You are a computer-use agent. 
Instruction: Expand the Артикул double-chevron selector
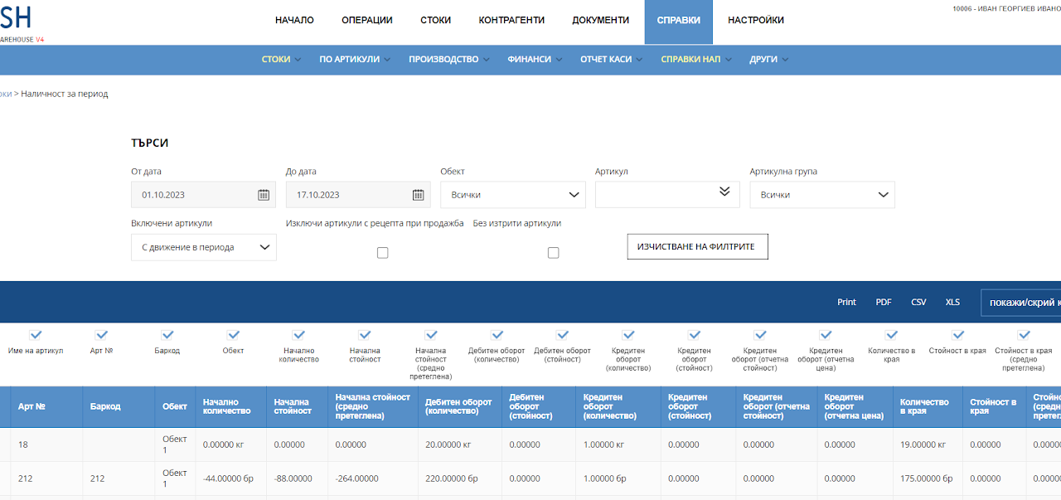coord(724,192)
